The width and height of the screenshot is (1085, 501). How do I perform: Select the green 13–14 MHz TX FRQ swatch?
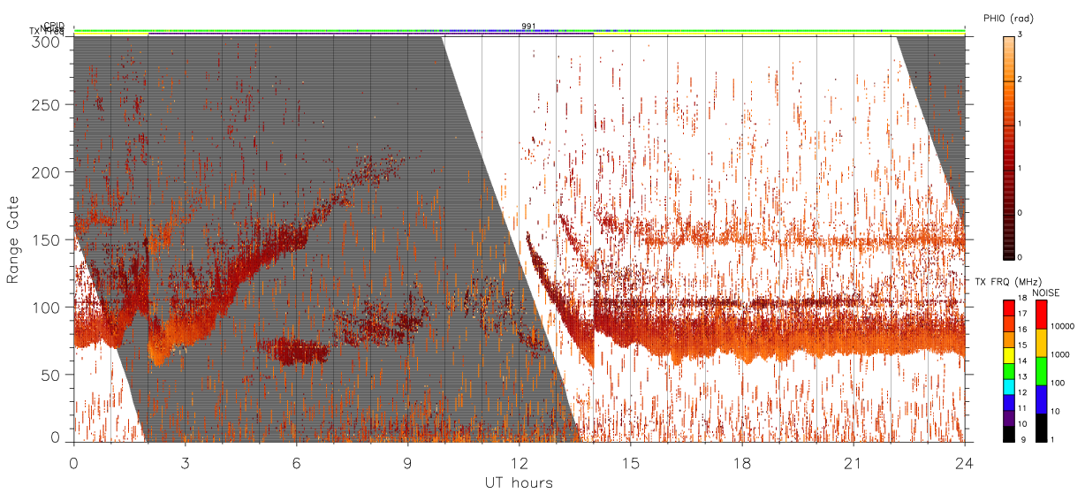pyautogui.click(x=1009, y=370)
